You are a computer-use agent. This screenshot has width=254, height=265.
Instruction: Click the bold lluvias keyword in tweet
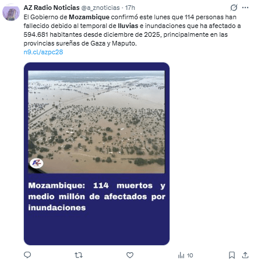[128, 26]
